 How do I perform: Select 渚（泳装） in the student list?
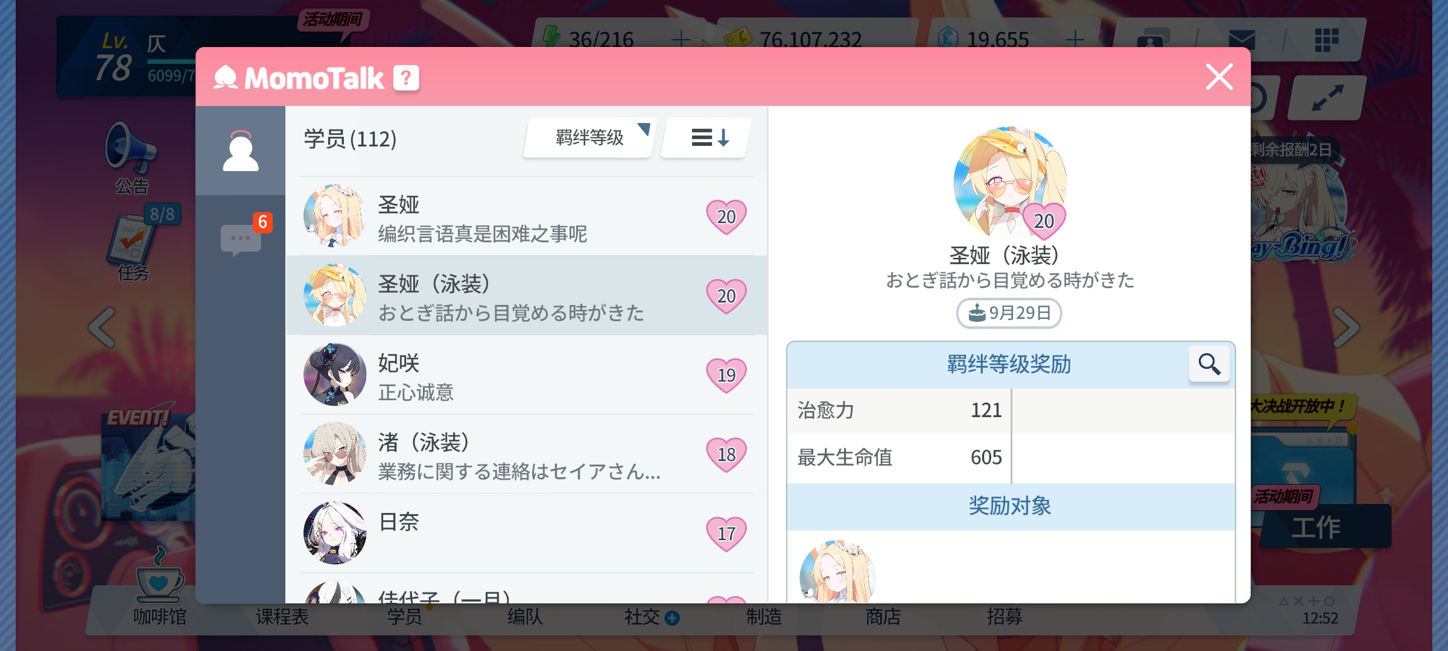point(527,454)
